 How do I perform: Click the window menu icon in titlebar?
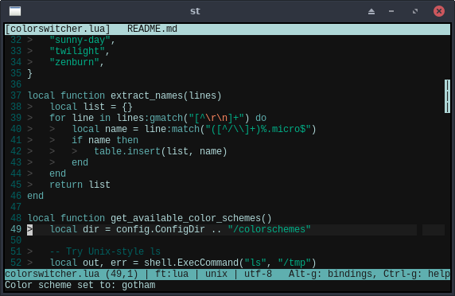tap(15, 11)
